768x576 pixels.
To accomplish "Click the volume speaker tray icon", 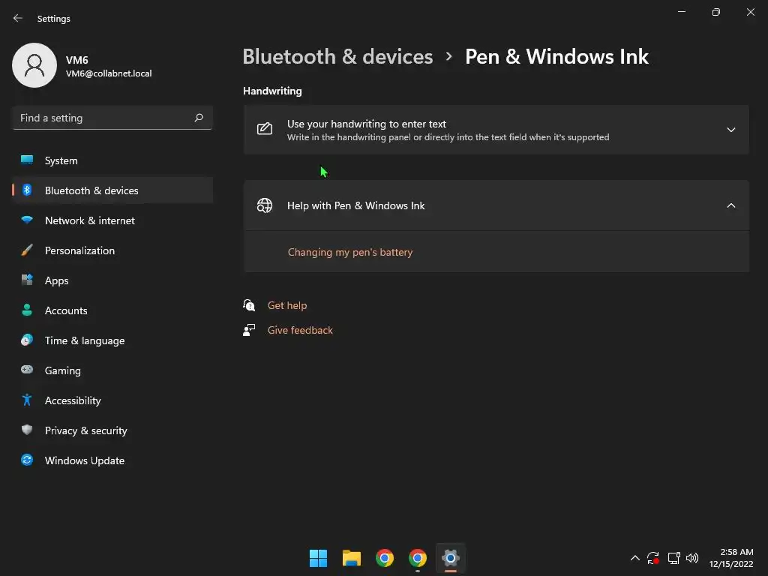I will pos(692,558).
